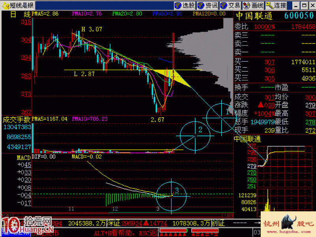Click the intraday volume value 121239
The height and width of the screenshot is (237, 316).
(247, 195)
